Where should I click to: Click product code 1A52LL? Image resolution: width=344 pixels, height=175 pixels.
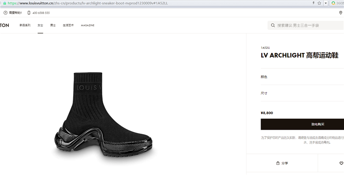(265, 48)
